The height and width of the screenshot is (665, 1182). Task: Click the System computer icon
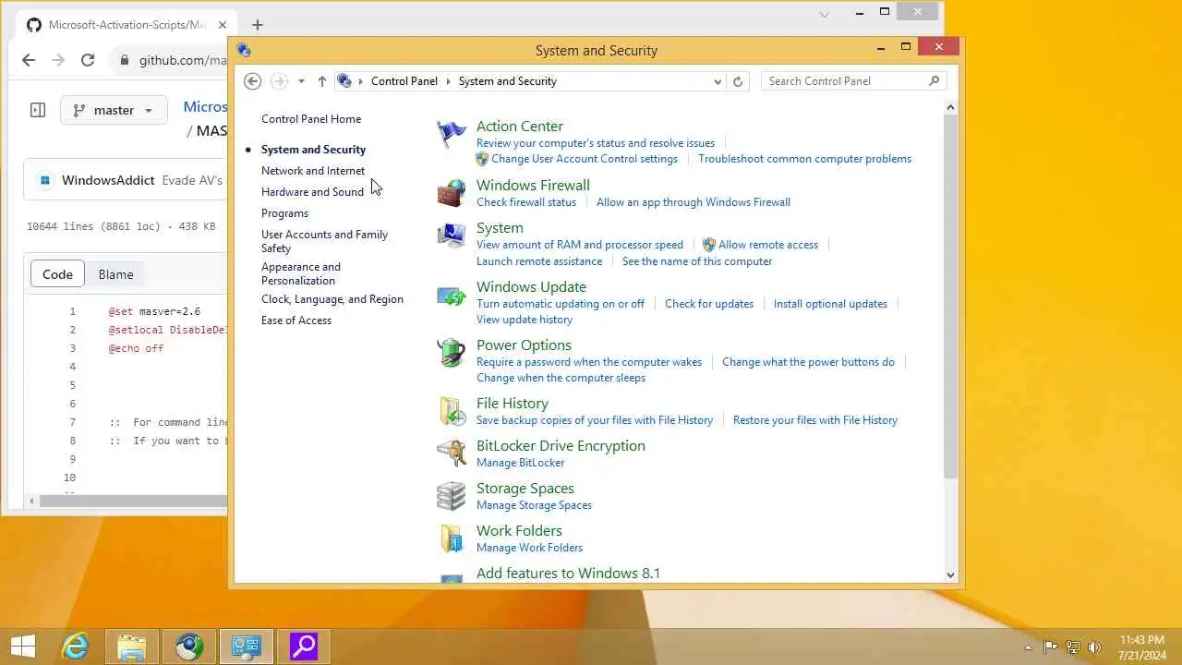(452, 236)
